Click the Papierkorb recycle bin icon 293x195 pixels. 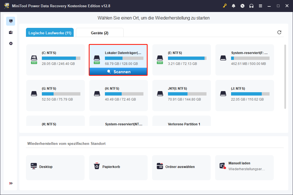click(97, 166)
